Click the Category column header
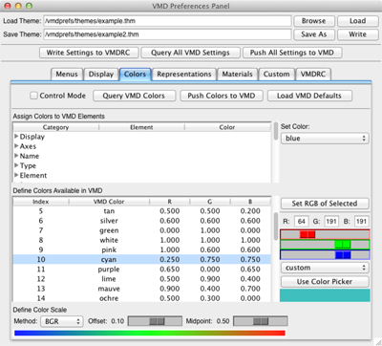The height and width of the screenshot is (346, 382). [x=56, y=127]
